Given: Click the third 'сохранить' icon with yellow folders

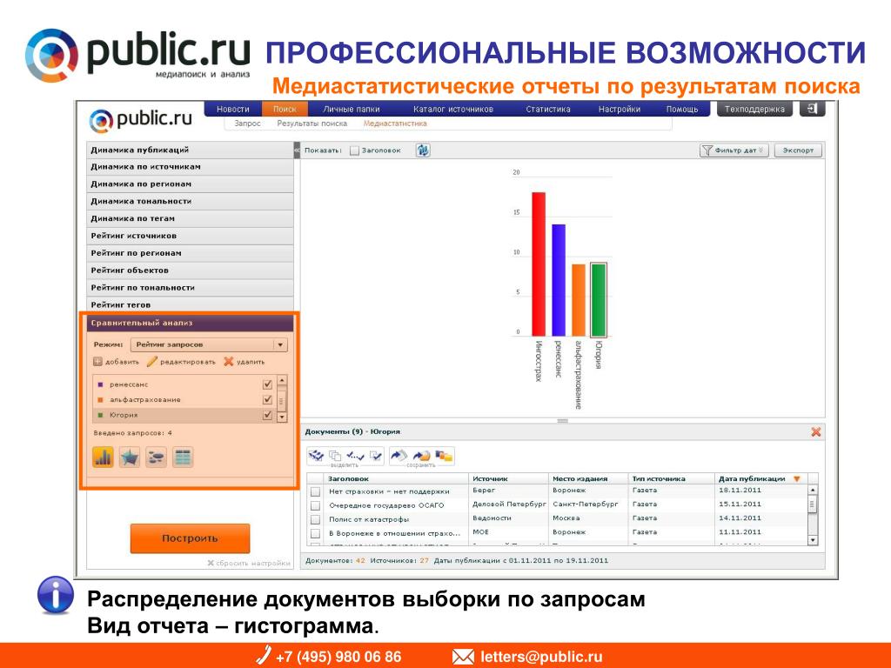Looking at the screenshot, I should click(x=444, y=456).
